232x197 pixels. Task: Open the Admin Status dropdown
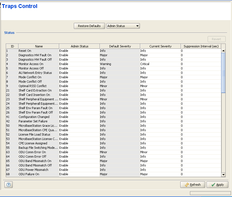(x=123, y=26)
